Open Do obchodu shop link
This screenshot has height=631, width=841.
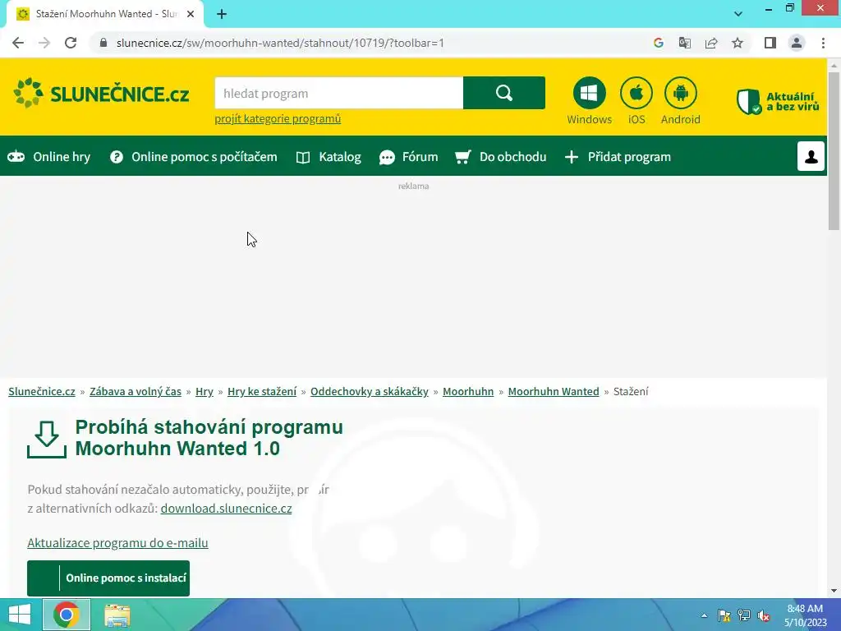(500, 157)
